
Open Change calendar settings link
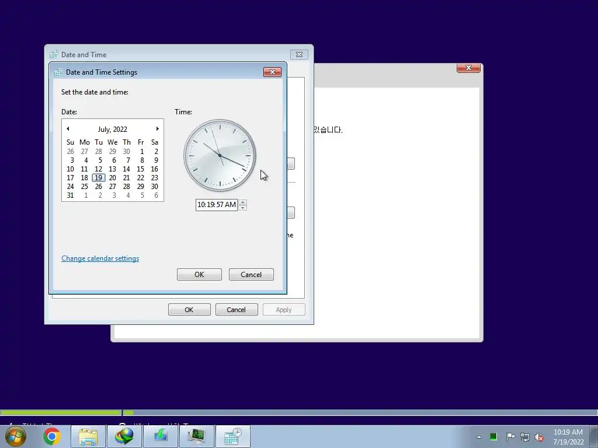tap(100, 258)
